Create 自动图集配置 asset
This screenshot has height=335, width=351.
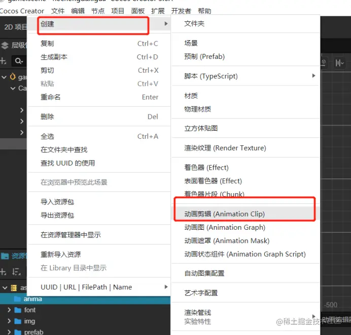tap(245, 273)
